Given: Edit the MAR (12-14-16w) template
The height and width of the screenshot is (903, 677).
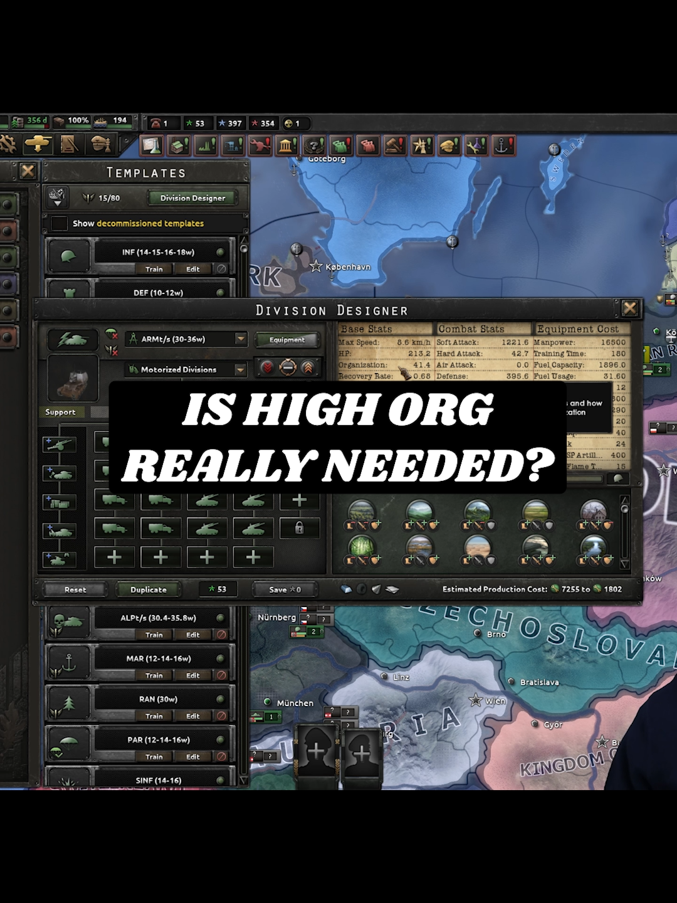Looking at the screenshot, I should (x=193, y=675).
